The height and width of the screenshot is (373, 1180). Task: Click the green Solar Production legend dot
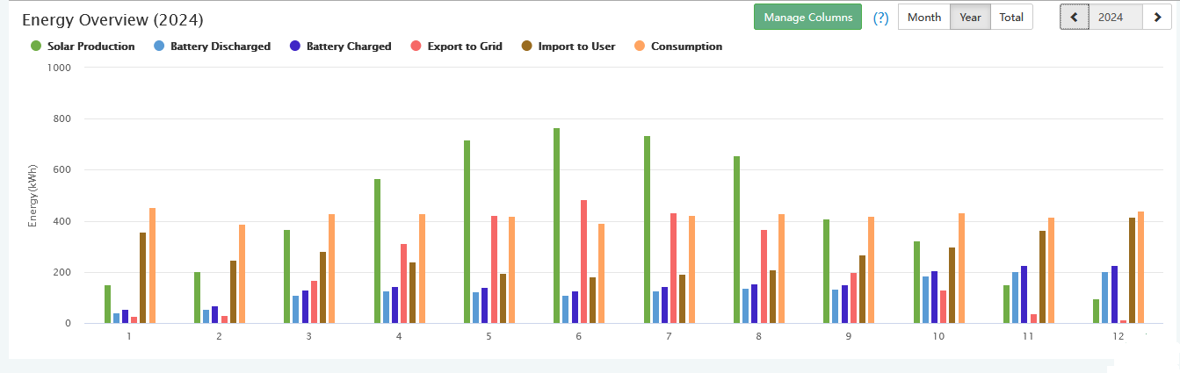(36, 47)
